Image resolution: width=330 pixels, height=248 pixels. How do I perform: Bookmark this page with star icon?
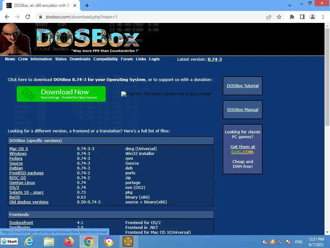(279, 17)
